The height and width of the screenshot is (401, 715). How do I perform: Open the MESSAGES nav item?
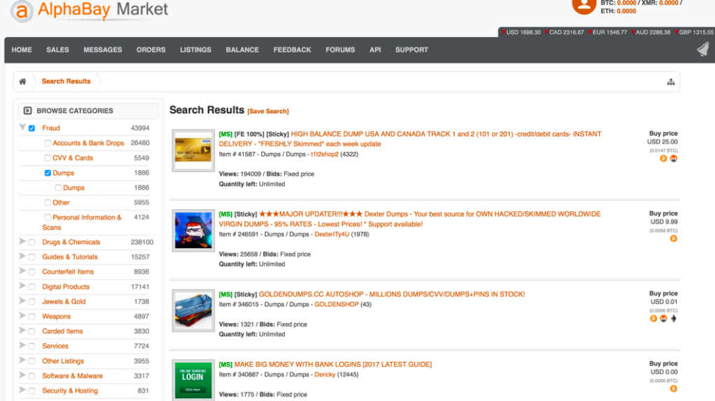pyautogui.click(x=103, y=50)
